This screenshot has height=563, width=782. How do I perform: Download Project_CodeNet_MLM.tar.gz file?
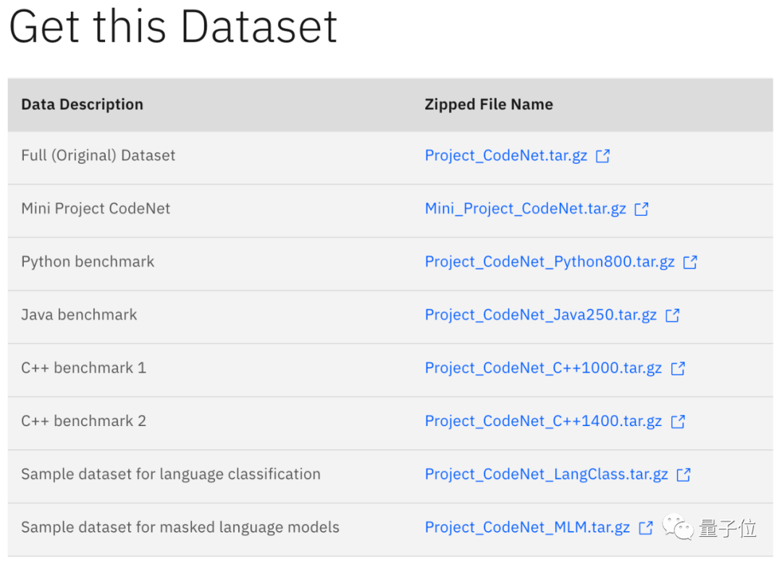click(527, 527)
